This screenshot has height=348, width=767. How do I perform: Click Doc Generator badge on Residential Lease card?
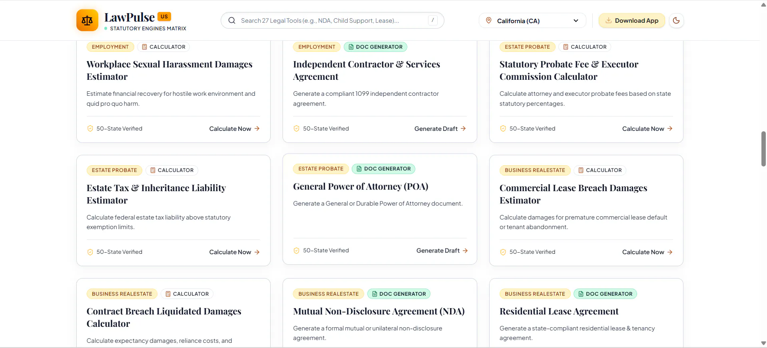(605, 294)
